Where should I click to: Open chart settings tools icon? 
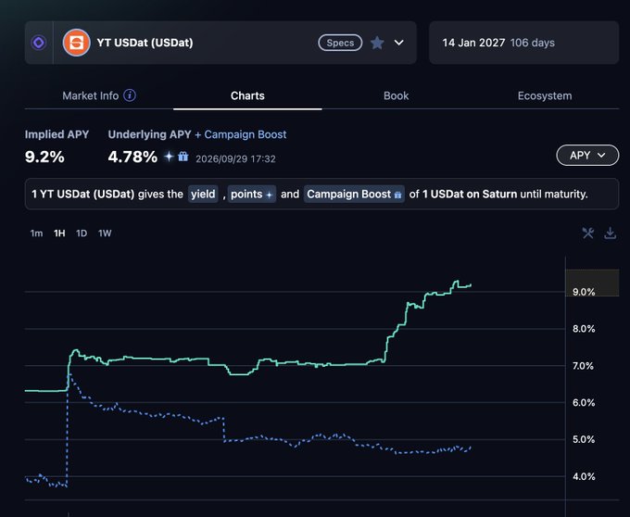click(x=587, y=233)
